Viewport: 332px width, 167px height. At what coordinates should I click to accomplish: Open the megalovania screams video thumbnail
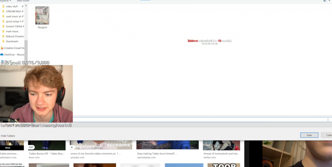pos(101,145)
